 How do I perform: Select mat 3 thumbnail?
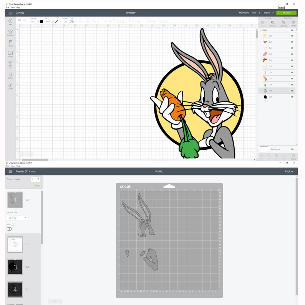click(15, 267)
